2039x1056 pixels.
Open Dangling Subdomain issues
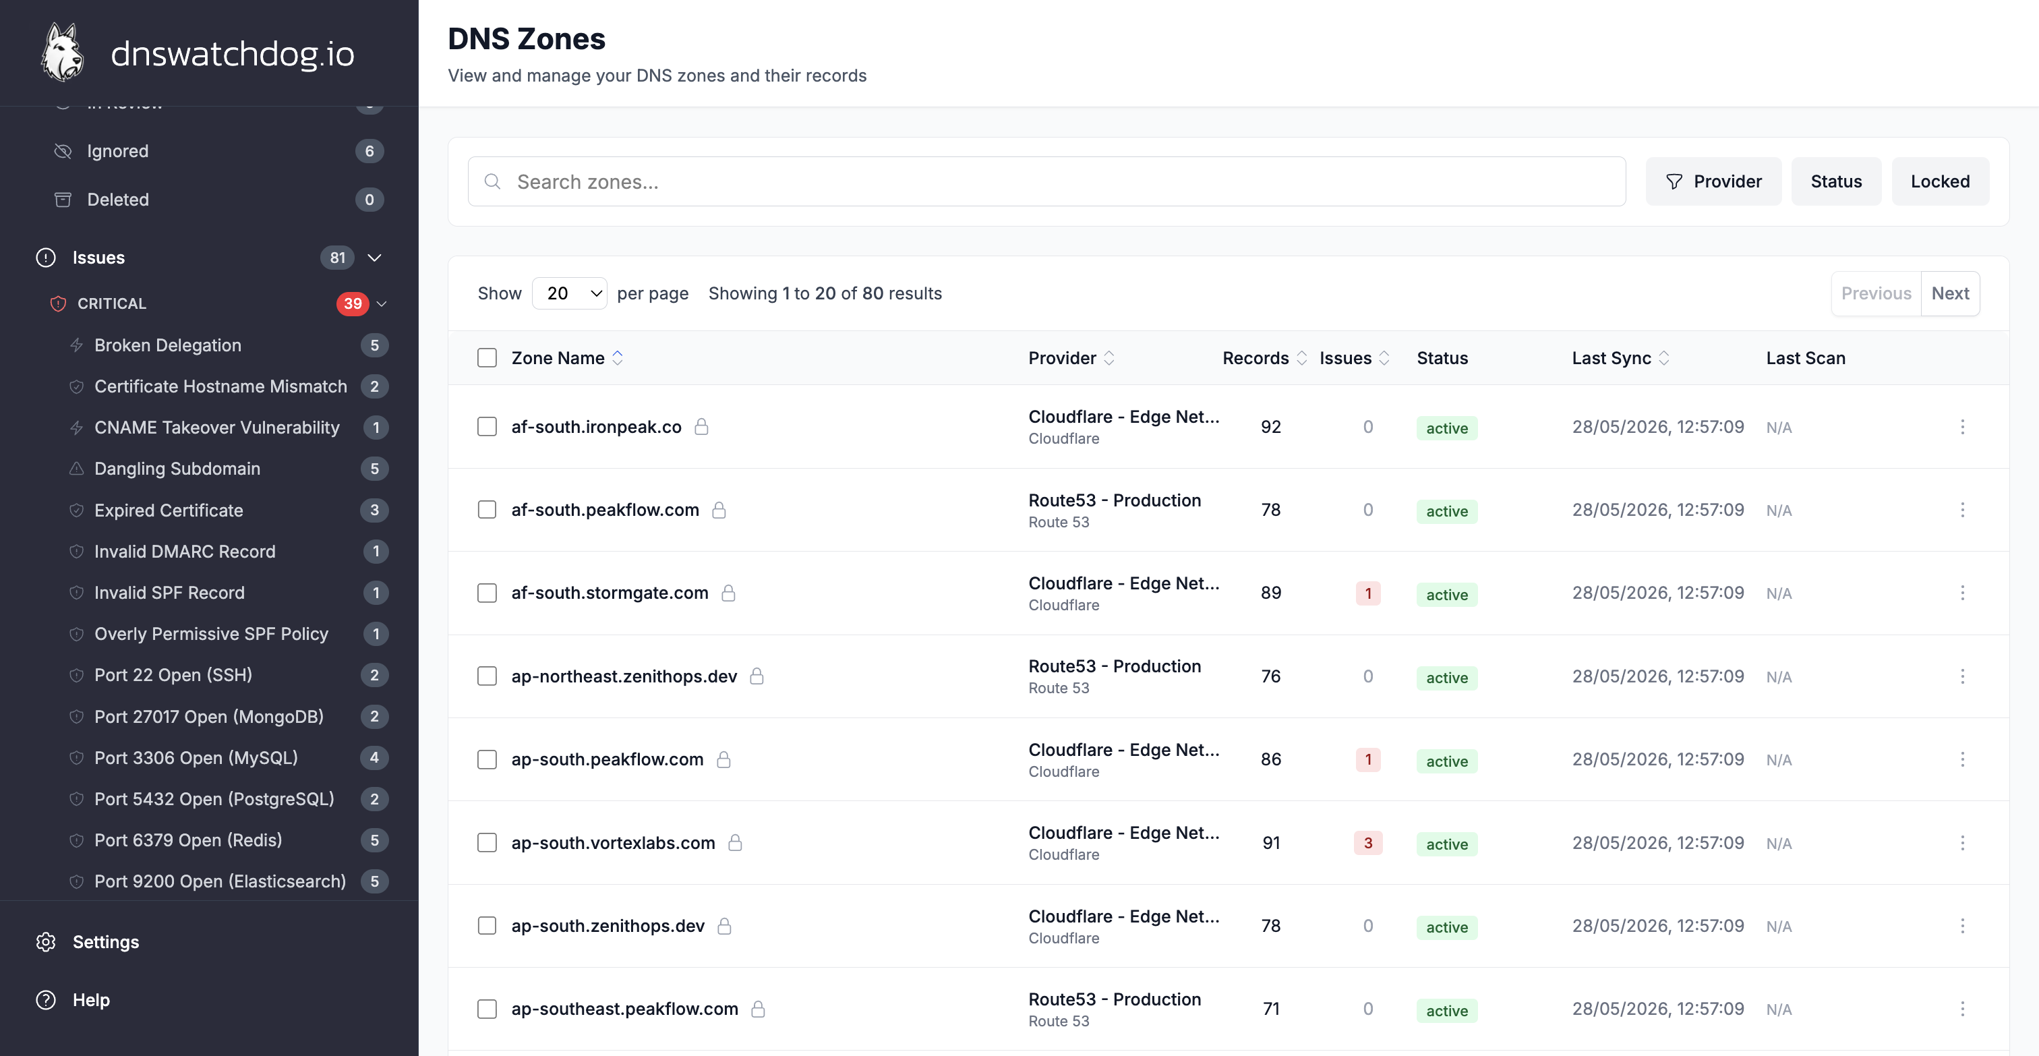pos(229,469)
